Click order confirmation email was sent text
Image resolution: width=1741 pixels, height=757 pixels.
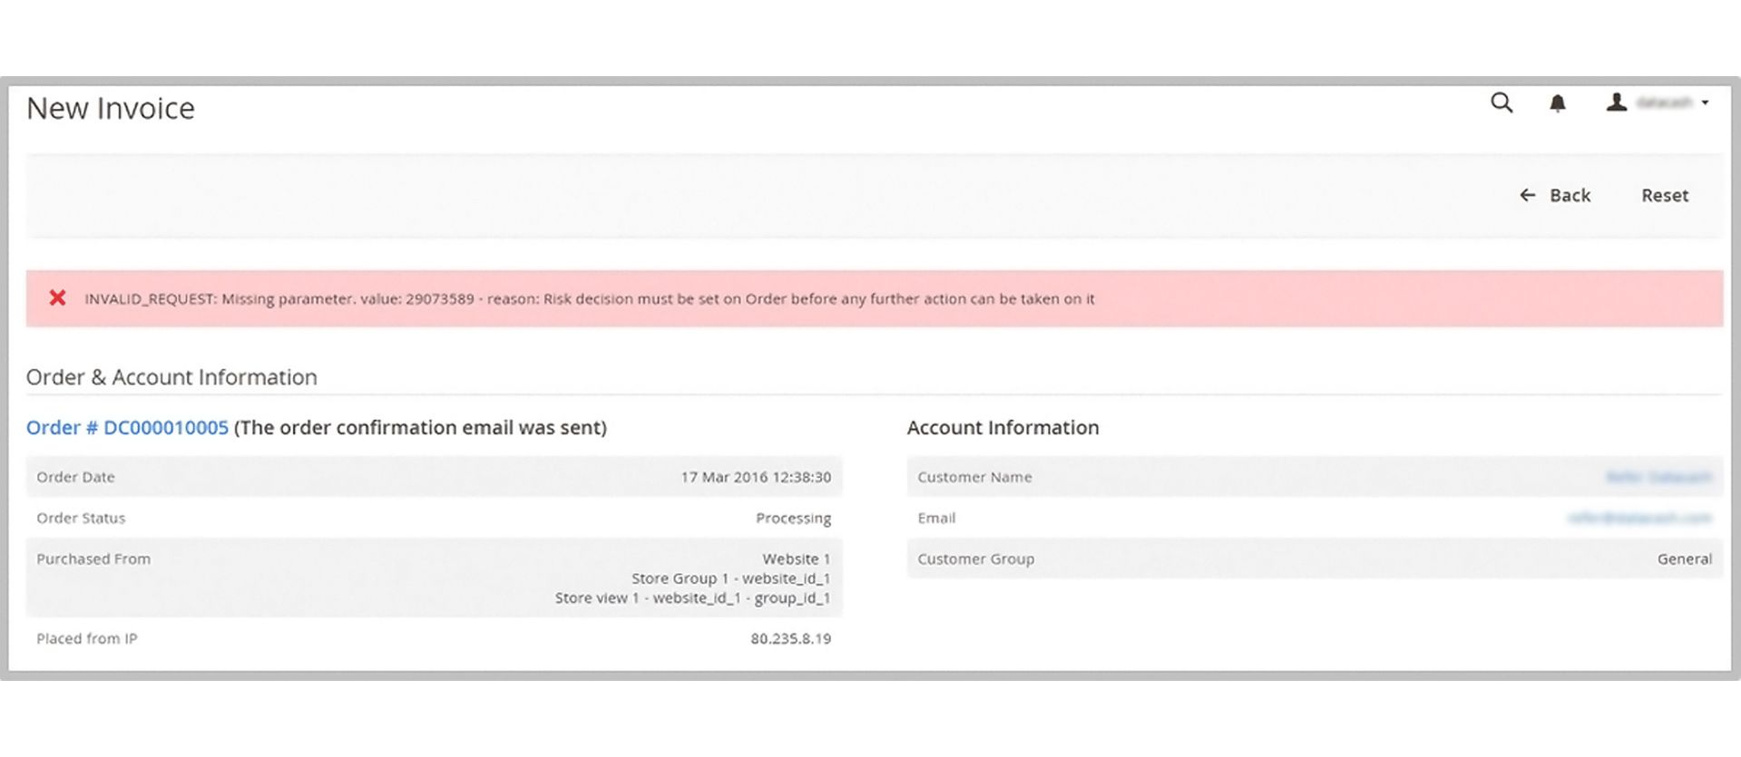tap(421, 427)
